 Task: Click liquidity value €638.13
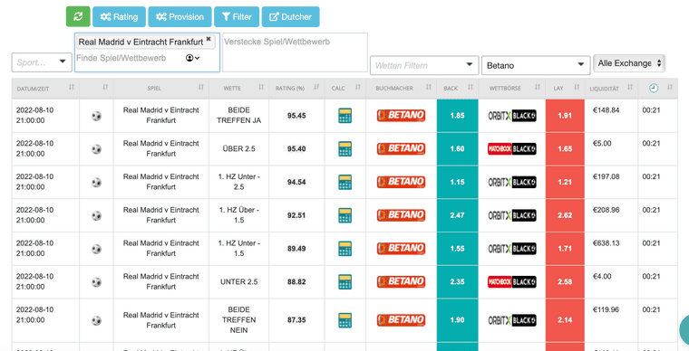606,243
